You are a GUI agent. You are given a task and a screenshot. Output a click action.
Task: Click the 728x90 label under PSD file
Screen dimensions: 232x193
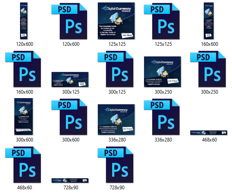[117, 188]
